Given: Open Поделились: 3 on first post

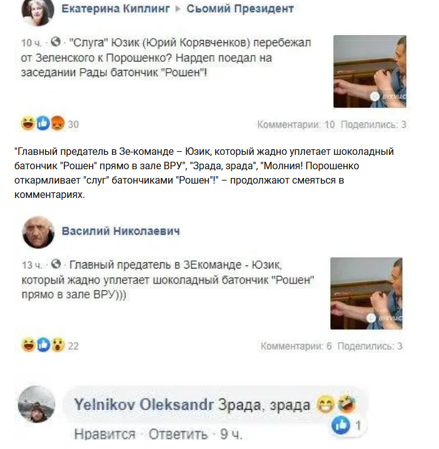Looking at the screenshot, I should (373, 124).
